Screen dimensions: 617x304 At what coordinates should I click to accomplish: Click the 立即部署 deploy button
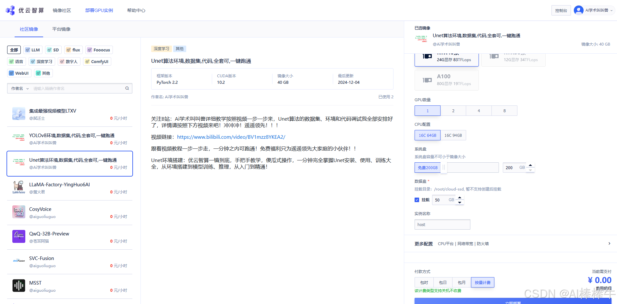pos(513,301)
